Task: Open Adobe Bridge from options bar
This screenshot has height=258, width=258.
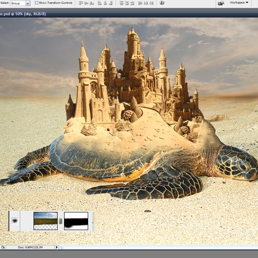Action: [221, 3]
